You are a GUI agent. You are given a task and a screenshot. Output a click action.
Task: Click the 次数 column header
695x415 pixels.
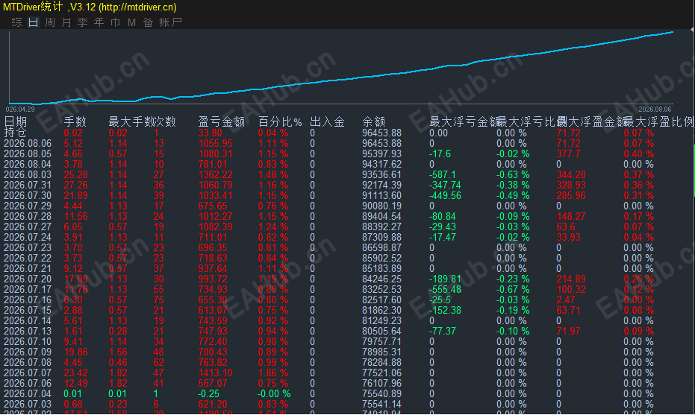tap(165, 121)
